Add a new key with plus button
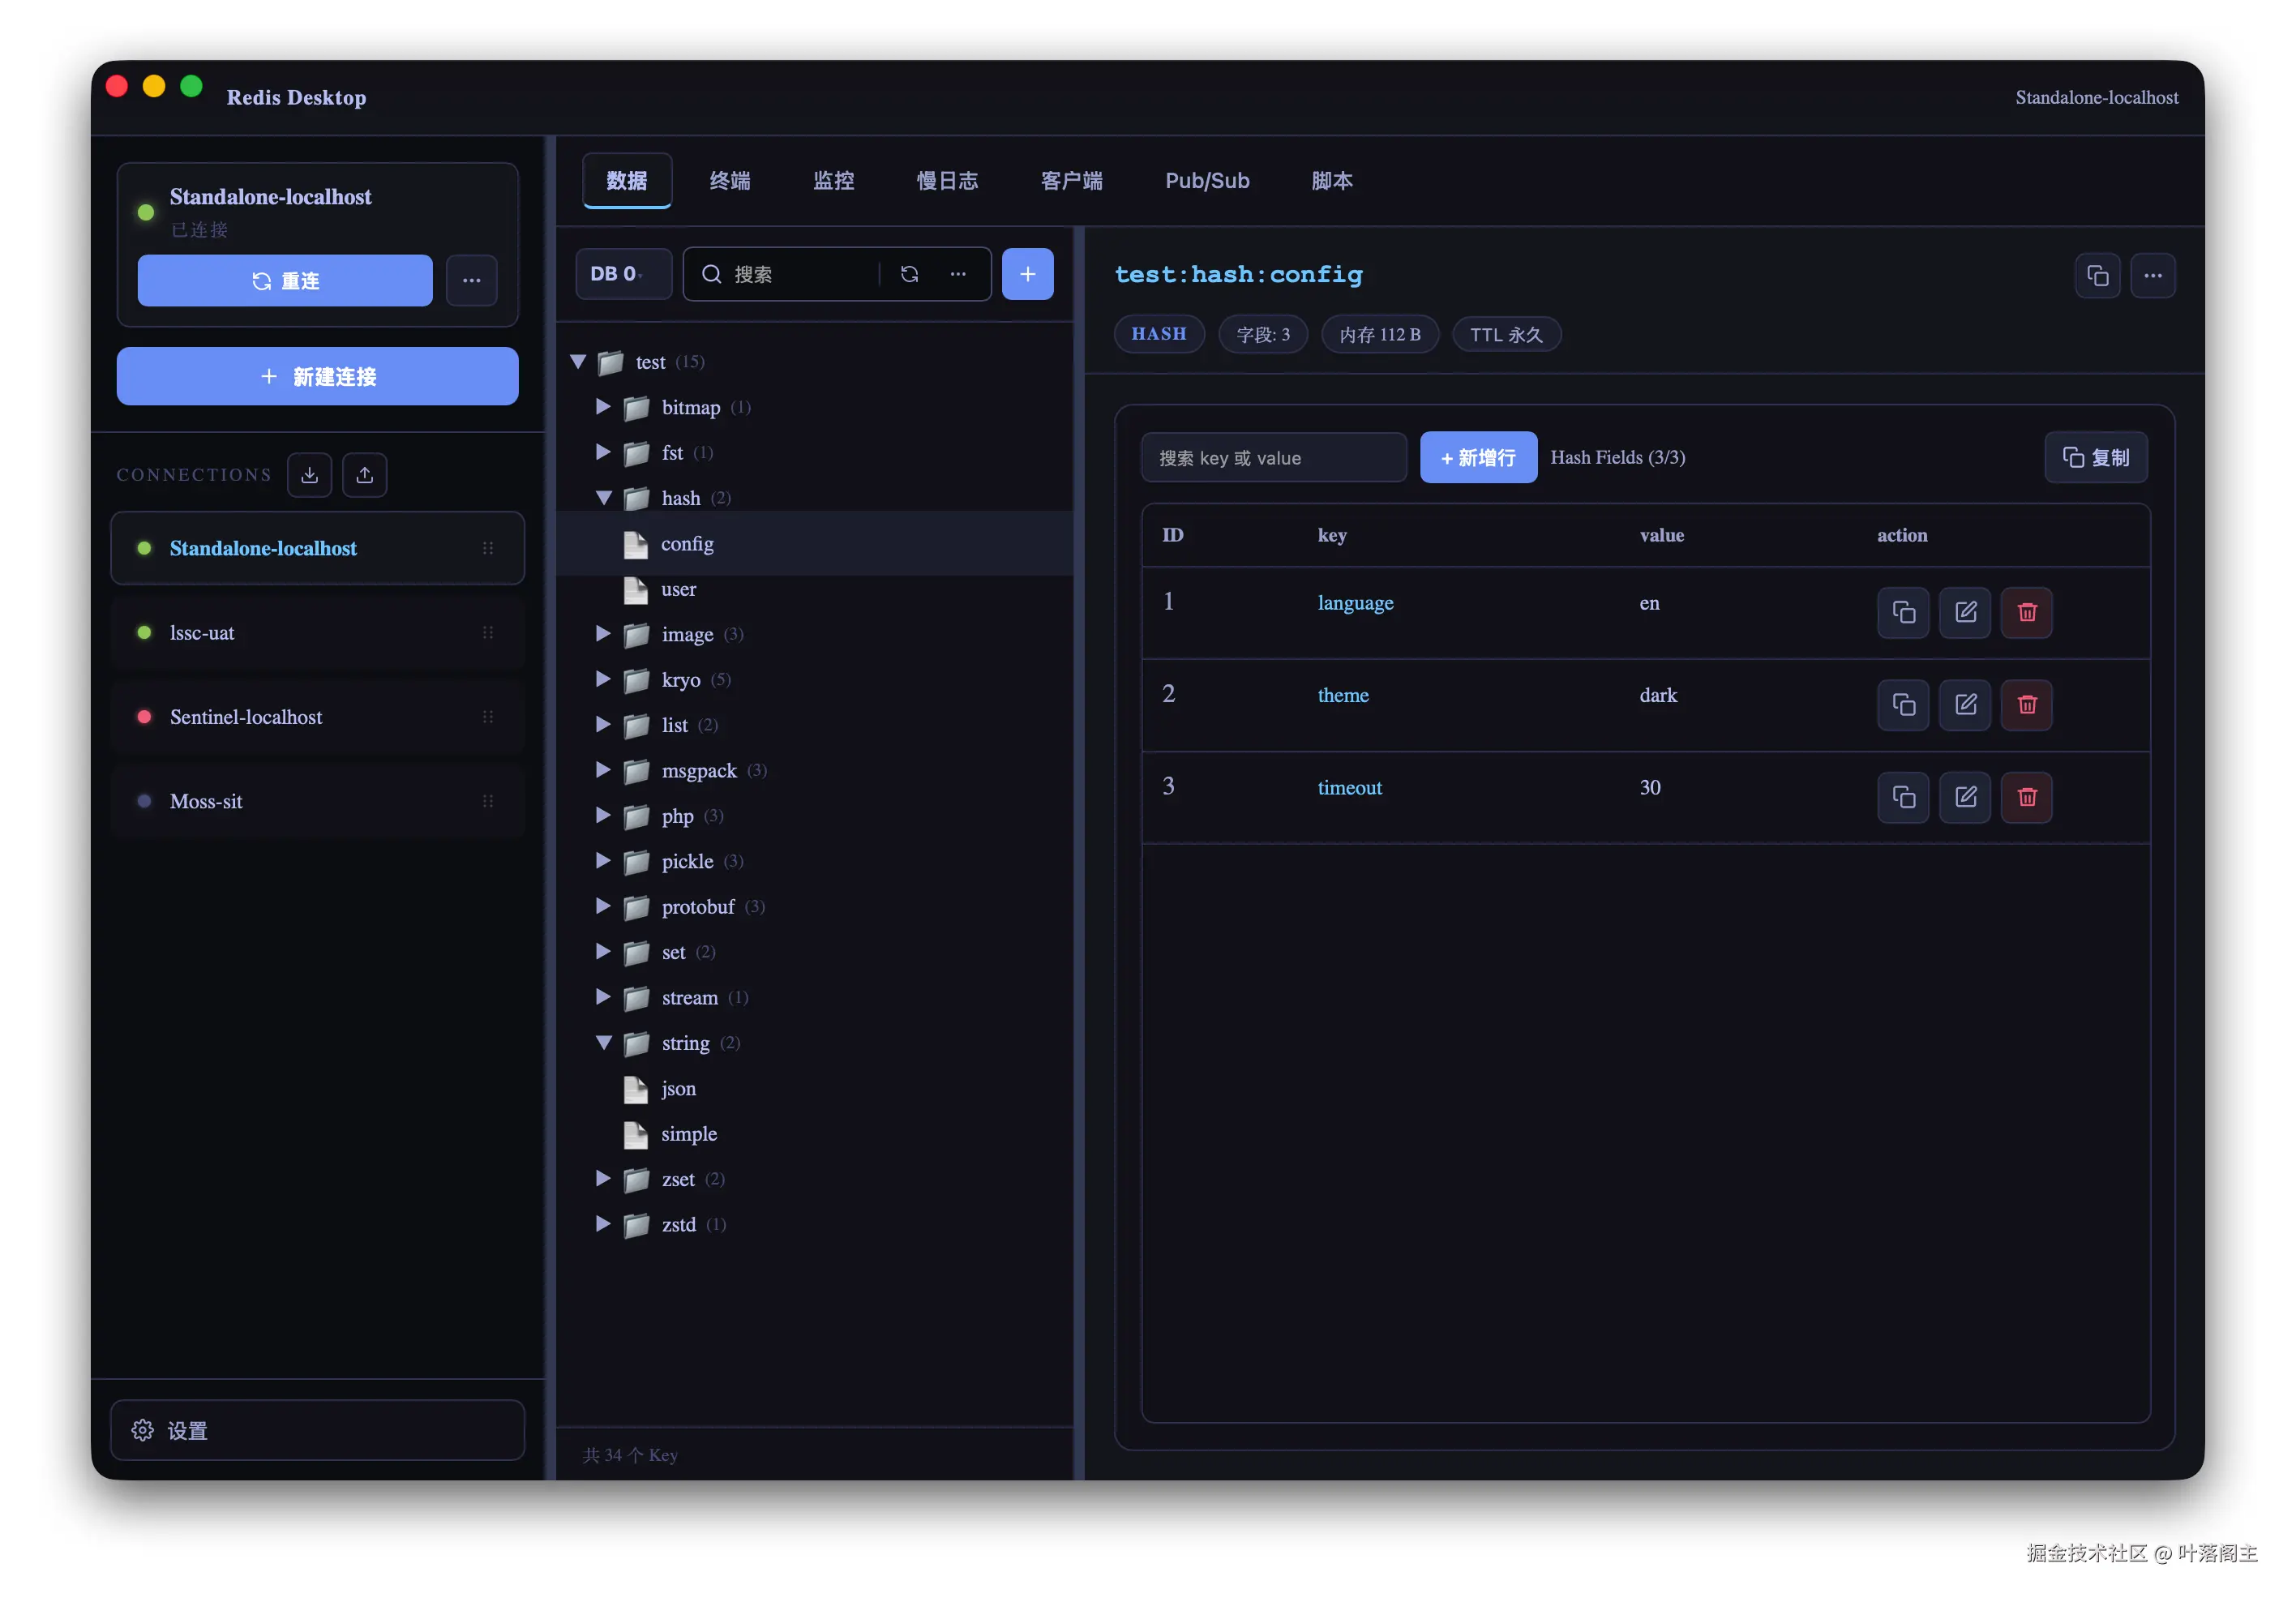 click(x=1027, y=274)
